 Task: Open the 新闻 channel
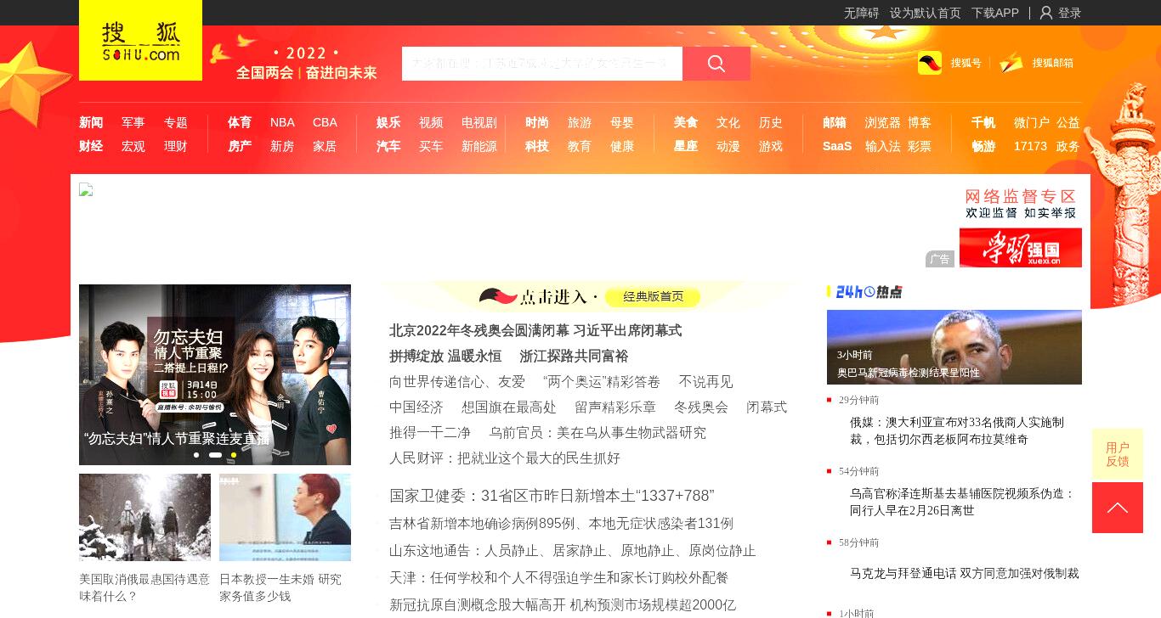91,122
